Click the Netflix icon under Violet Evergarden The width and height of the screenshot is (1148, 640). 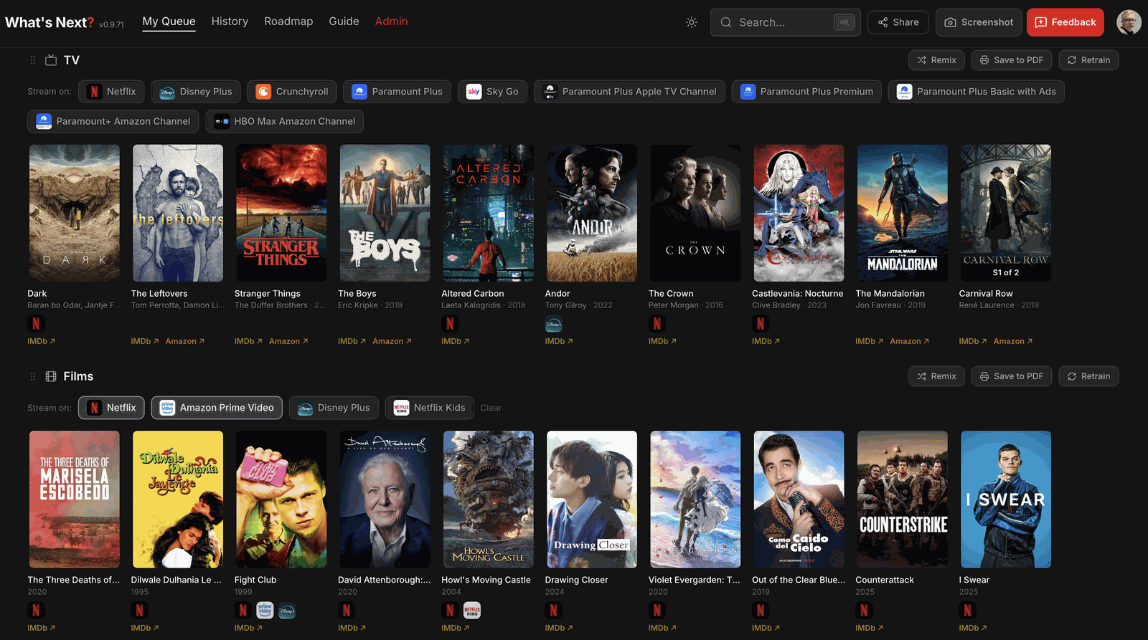(657, 611)
